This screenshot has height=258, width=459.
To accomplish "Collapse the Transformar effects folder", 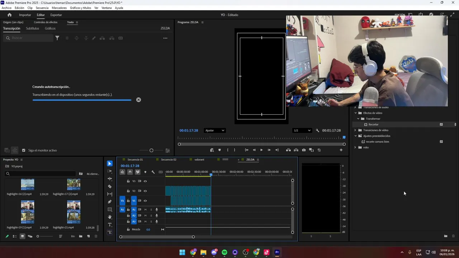I will 358,119.
